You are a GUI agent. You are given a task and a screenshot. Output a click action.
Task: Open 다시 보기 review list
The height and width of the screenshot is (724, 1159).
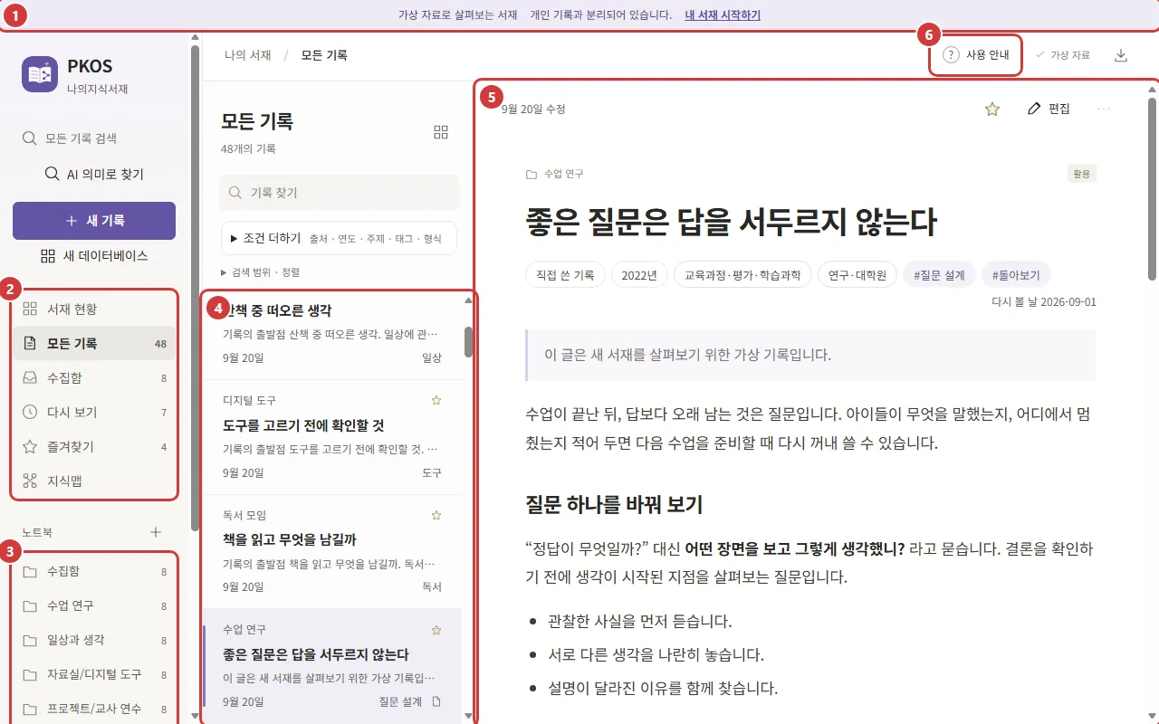[94, 412]
